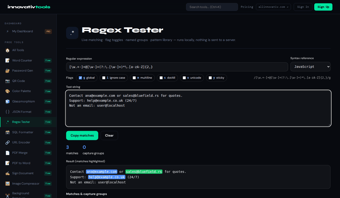Click the JSON Format braces icon
340x198 pixels.
8,112
